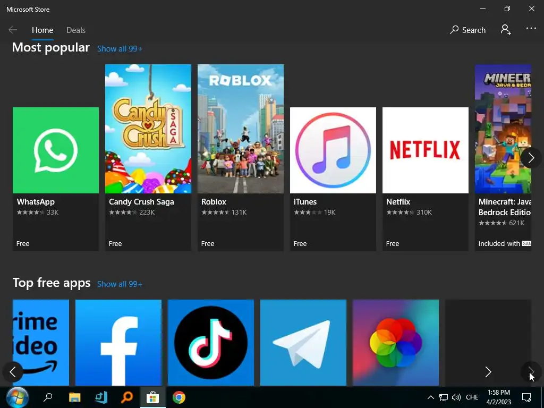Click the 33K rating under WhatsApp
The height and width of the screenshot is (408, 544).
(53, 212)
